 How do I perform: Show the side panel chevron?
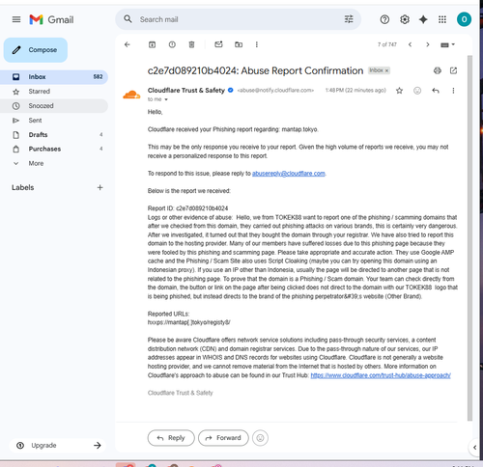pyautogui.click(x=474, y=448)
